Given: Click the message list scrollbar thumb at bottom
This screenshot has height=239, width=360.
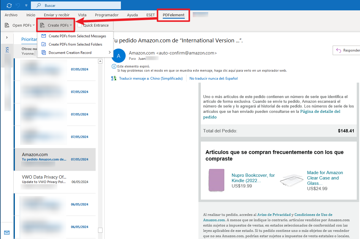Looking at the screenshot, I should [x=100, y=230].
